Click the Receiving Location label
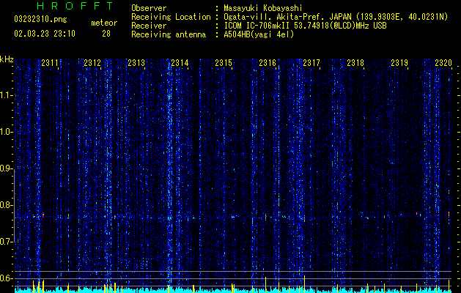Viewport: 461px width, 293px height. (171, 17)
